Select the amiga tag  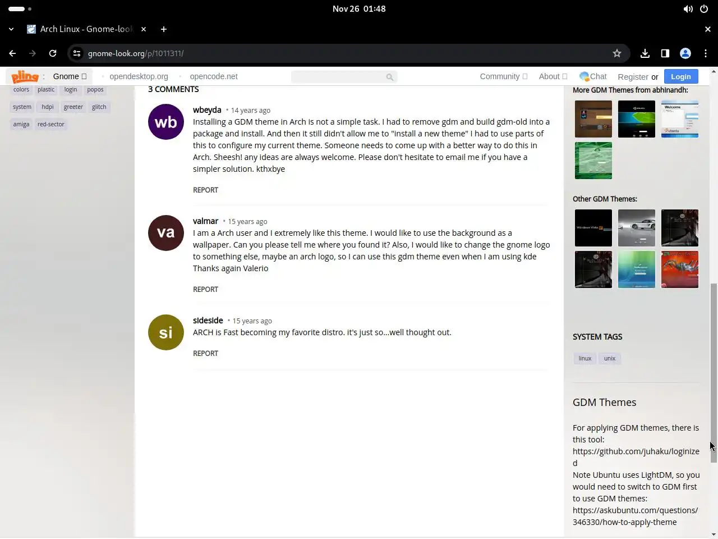click(21, 124)
